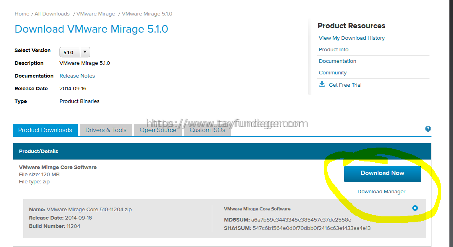Open the Select Version dropdown arrow

coord(85,52)
